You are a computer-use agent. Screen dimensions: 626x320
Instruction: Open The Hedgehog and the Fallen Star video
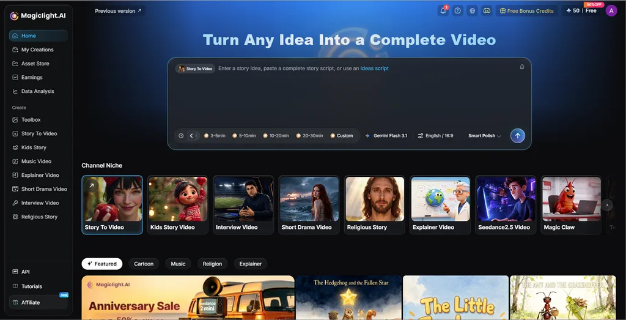348,297
